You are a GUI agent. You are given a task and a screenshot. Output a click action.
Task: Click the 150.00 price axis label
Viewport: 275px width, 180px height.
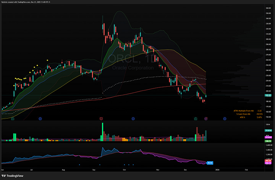point(269,117)
